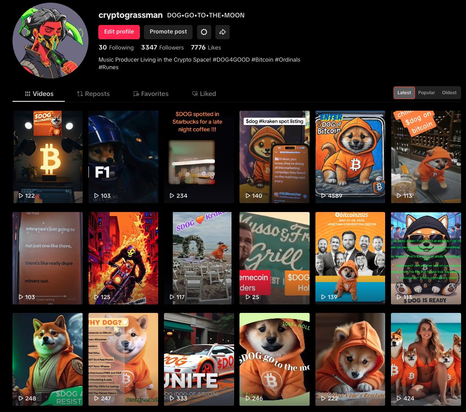The image size is (466, 412).
Task: Open the Grill sign video with 25 views
Action: (275, 258)
